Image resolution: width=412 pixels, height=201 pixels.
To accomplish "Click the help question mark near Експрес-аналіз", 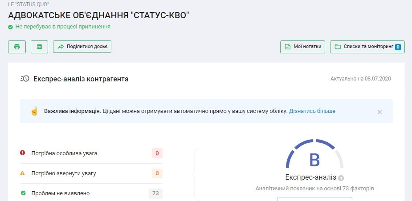I will (x=341, y=178).
